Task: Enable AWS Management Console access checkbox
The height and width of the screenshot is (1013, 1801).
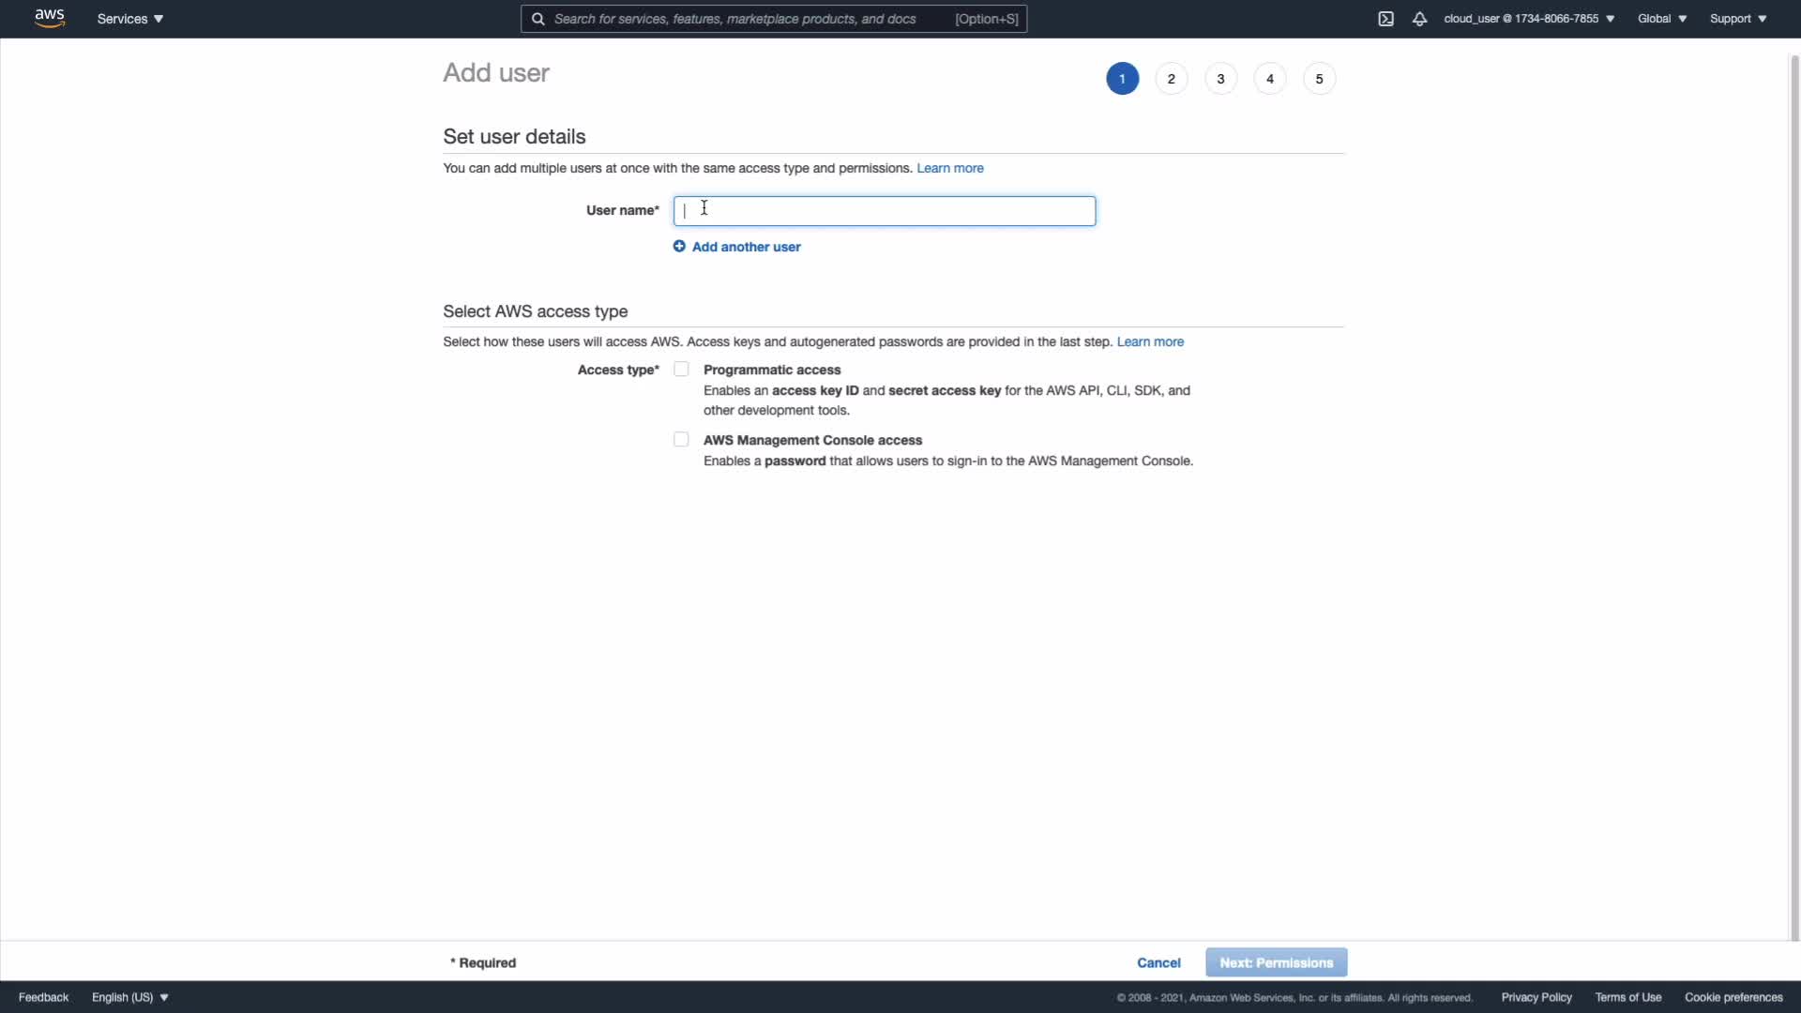Action: pos(681,440)
